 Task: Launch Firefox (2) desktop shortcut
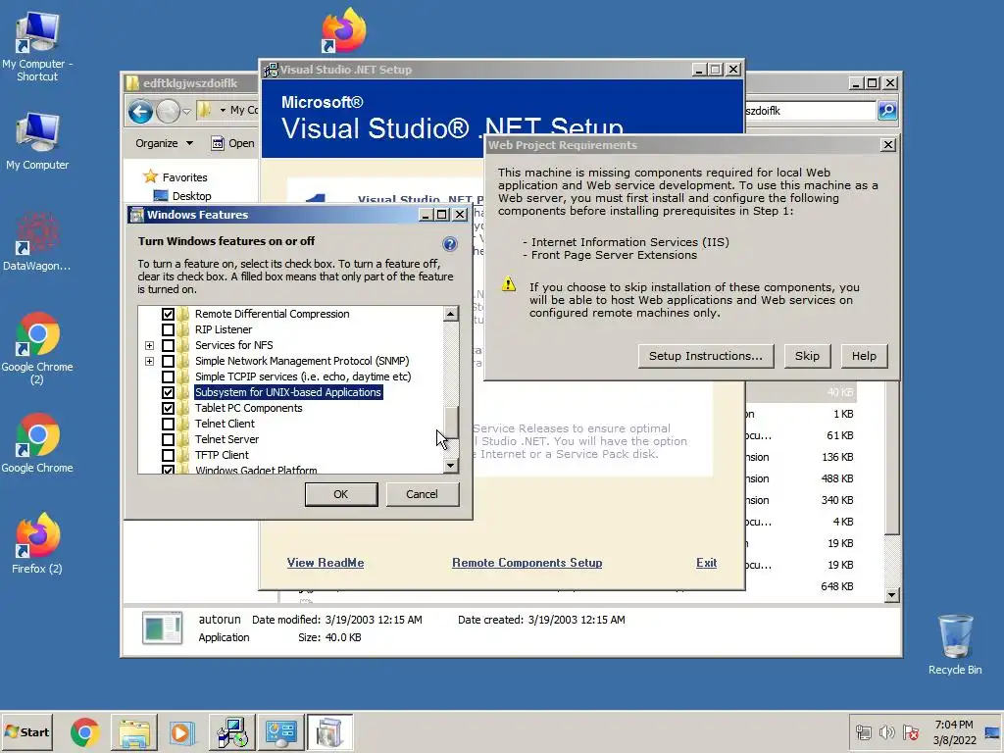[37, 543]
